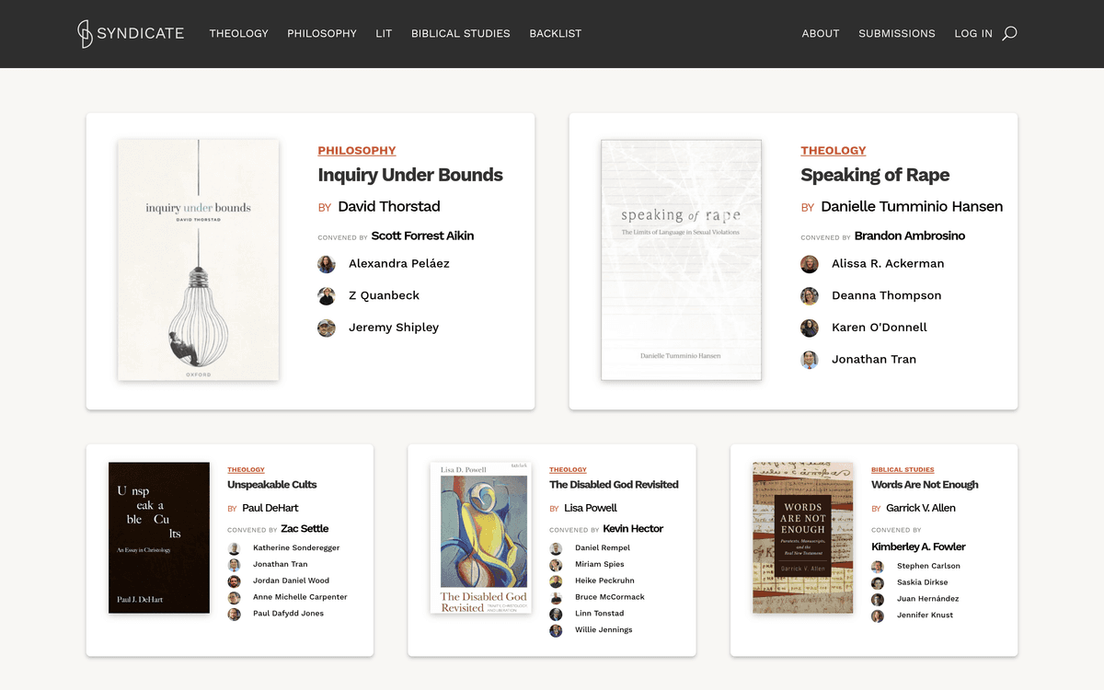Image resolution: width=1104 pixels, height=690 pixels.
Task: Click Z Quanbeck's avatar
Action: pos(327,296)
